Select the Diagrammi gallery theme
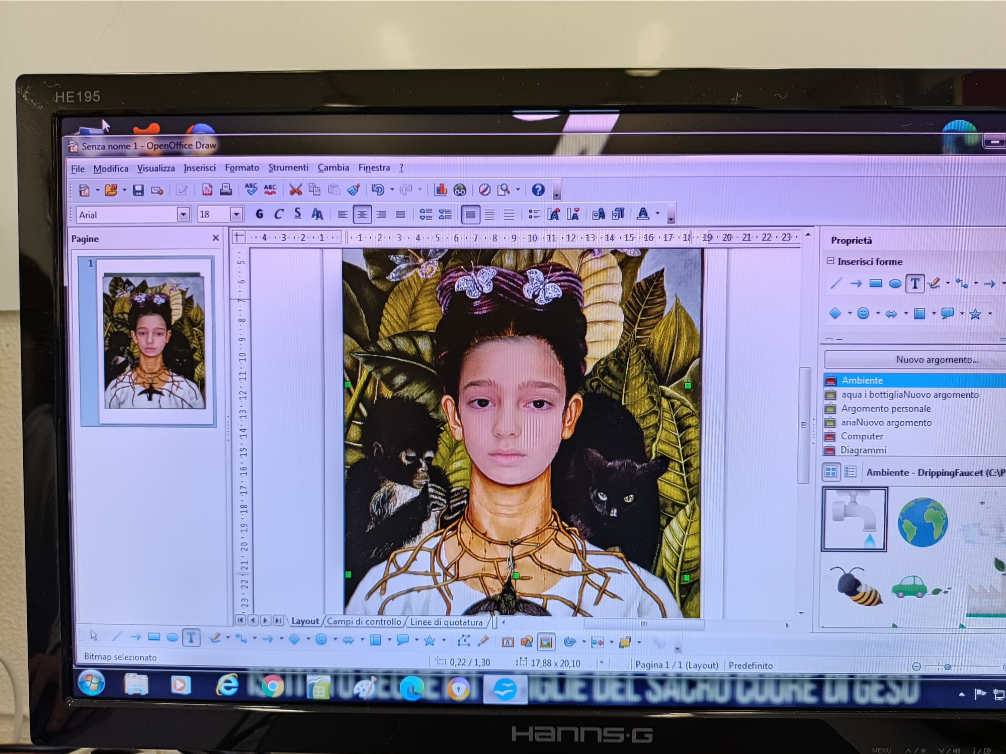This screenshot has height=754, width=1006. (863, 450)
